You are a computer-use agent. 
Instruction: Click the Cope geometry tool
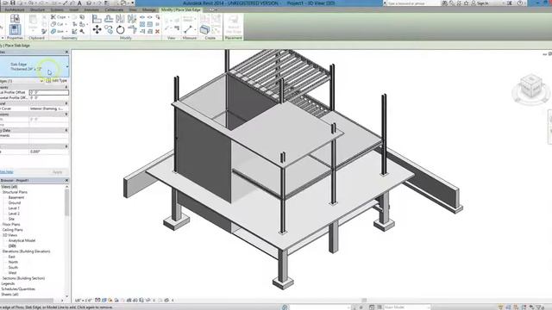tap(59, 17)
